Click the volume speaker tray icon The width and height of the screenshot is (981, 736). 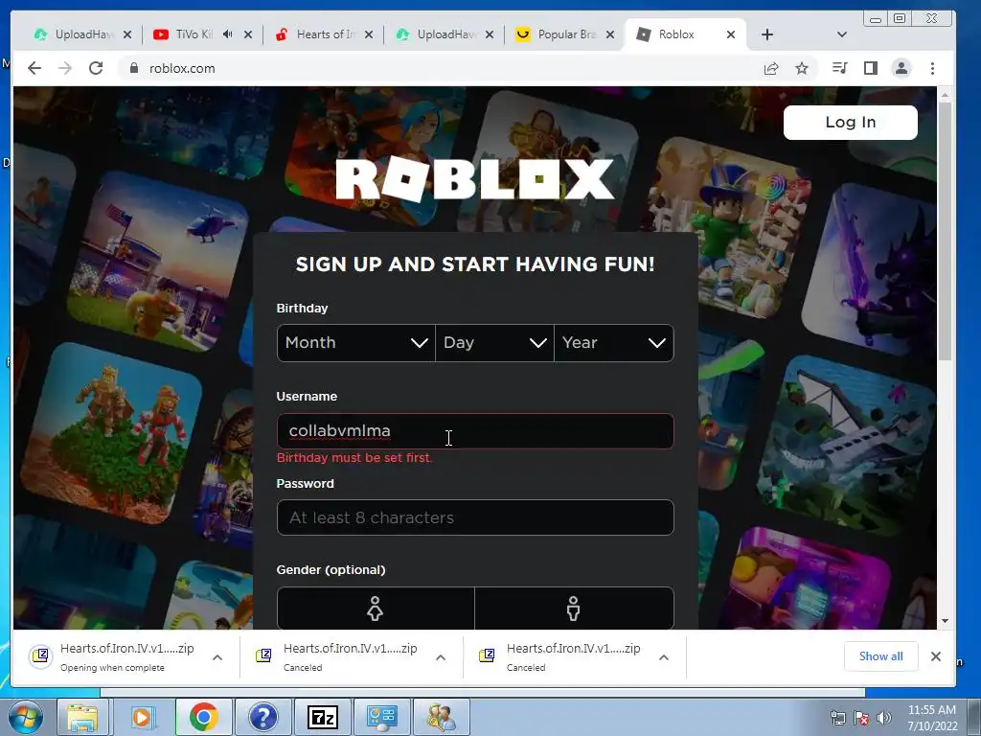[x=884, y=718]
